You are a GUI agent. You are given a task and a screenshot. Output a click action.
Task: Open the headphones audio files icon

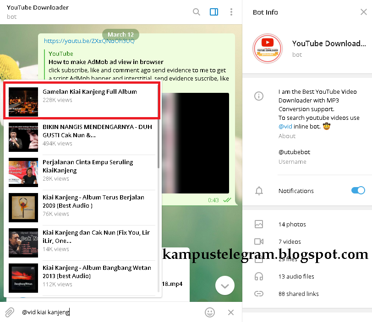click(258, 277)
